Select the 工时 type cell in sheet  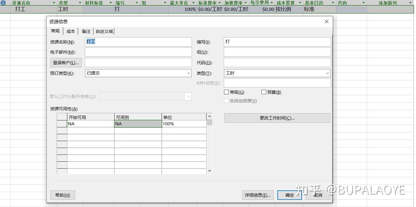coord(70,9)
